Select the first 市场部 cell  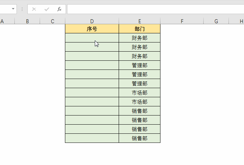140,93
